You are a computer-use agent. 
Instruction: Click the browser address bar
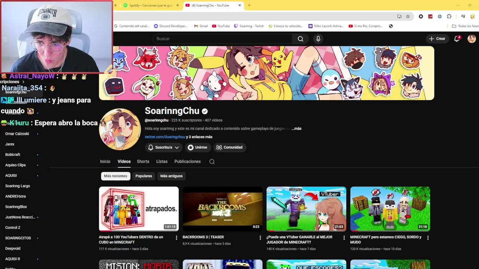pos(254,16)
